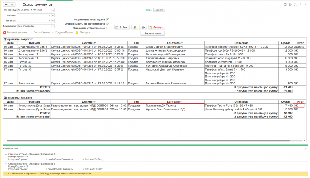310x178 pixels.
Task: Click the Сумма header in Документы продаж
Action: point(286,101)
